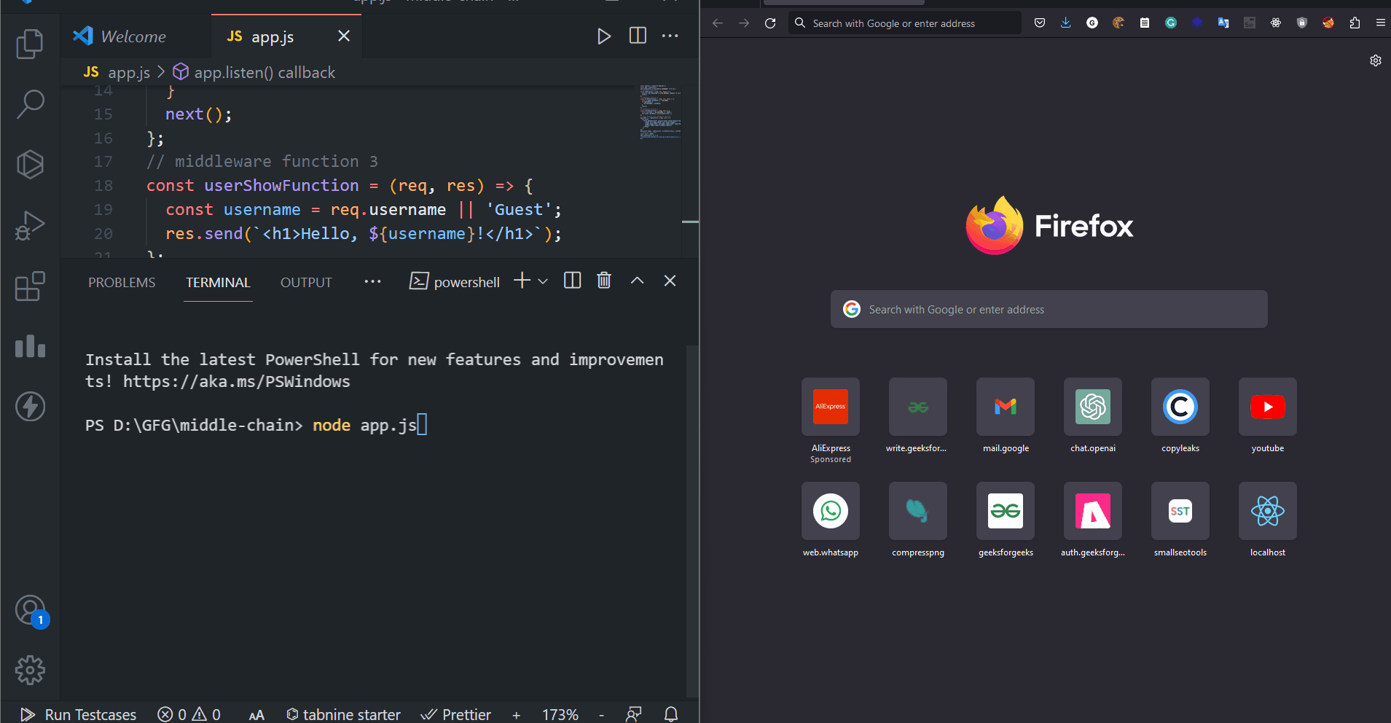
Task: Focus the Firefox new tab search box
Action: click(1049, 309)
